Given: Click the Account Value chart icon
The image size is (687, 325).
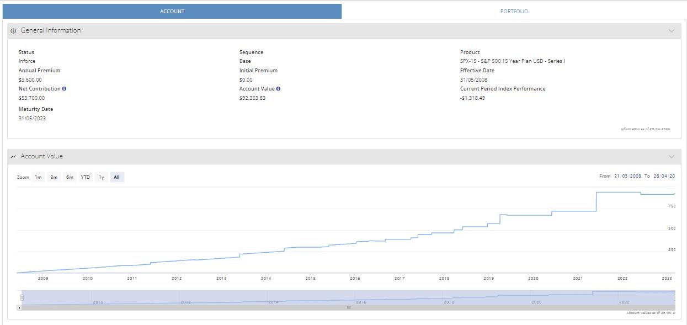Looking at the screenshot, I should pos(13,157).
